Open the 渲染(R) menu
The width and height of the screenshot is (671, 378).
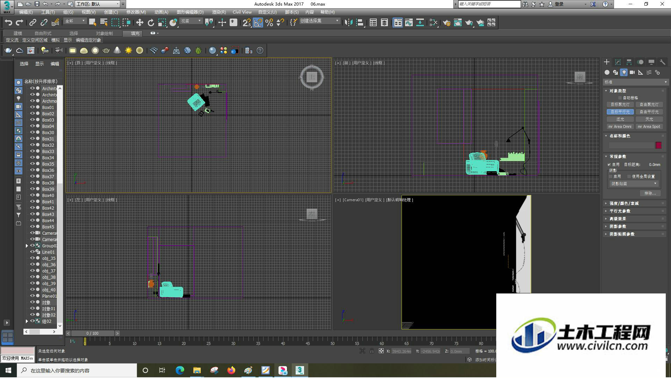coord(219,12)
